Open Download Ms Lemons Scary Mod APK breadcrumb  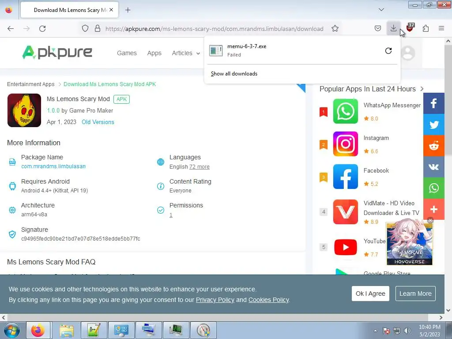pos(109,84)
